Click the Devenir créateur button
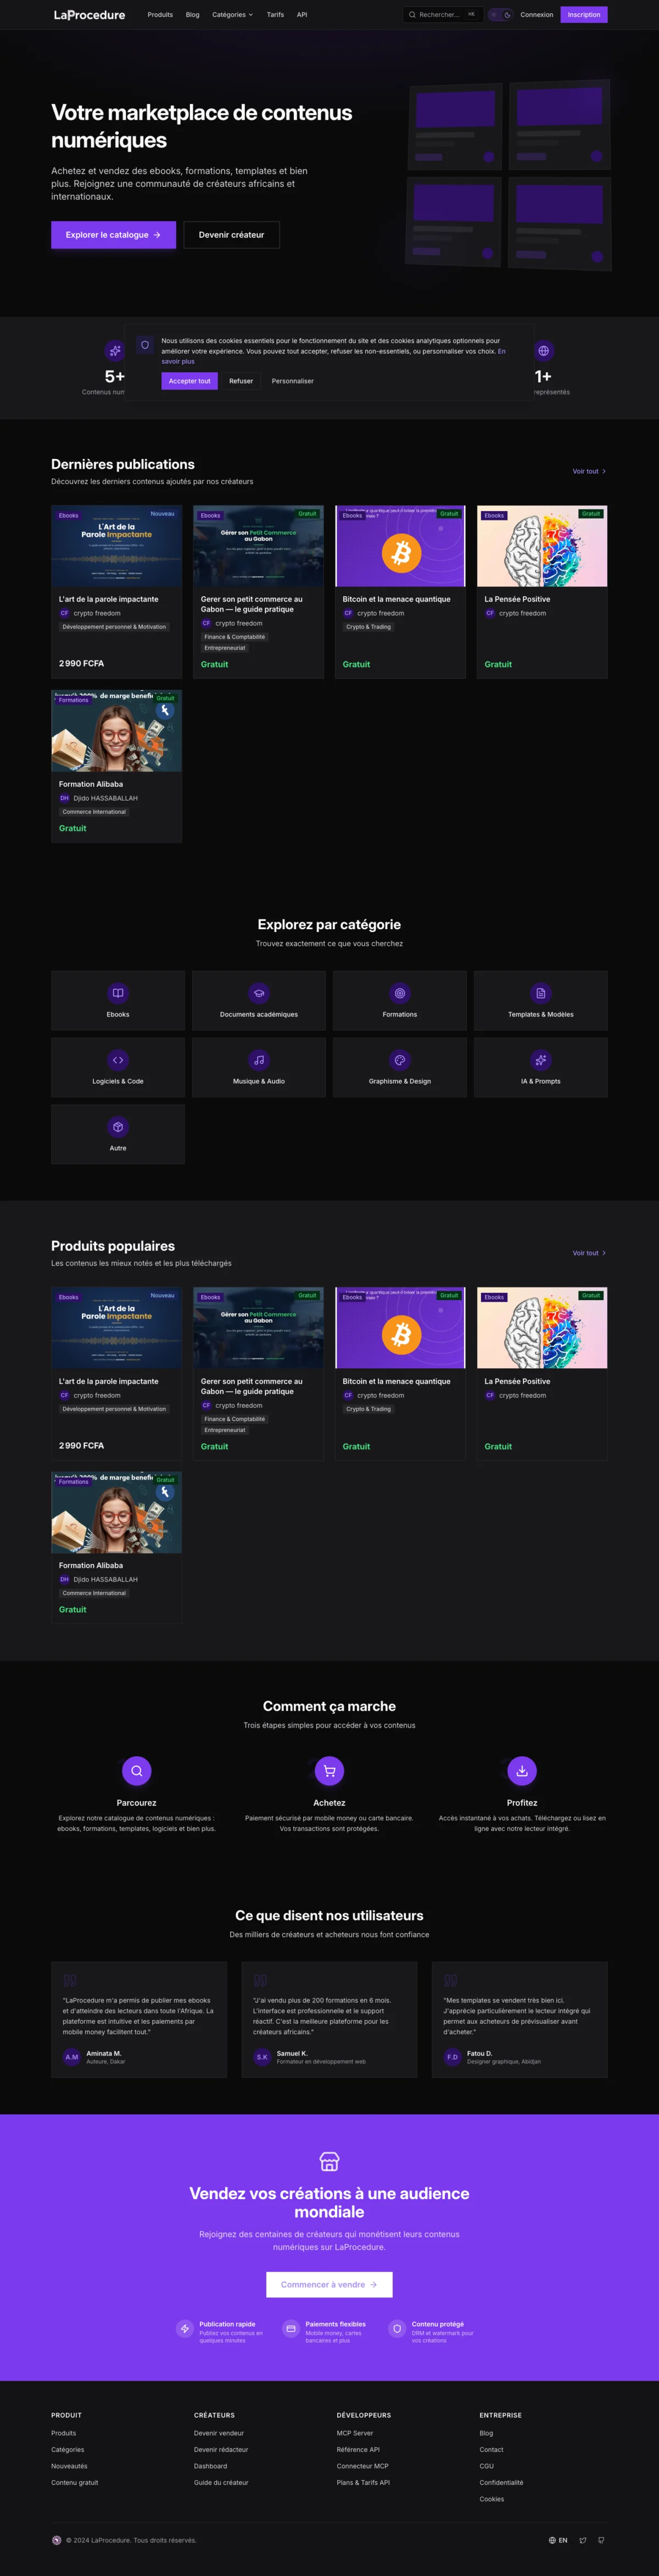Image resolution: width=659 pixels, height=2576 pixels. click(231, 235)
